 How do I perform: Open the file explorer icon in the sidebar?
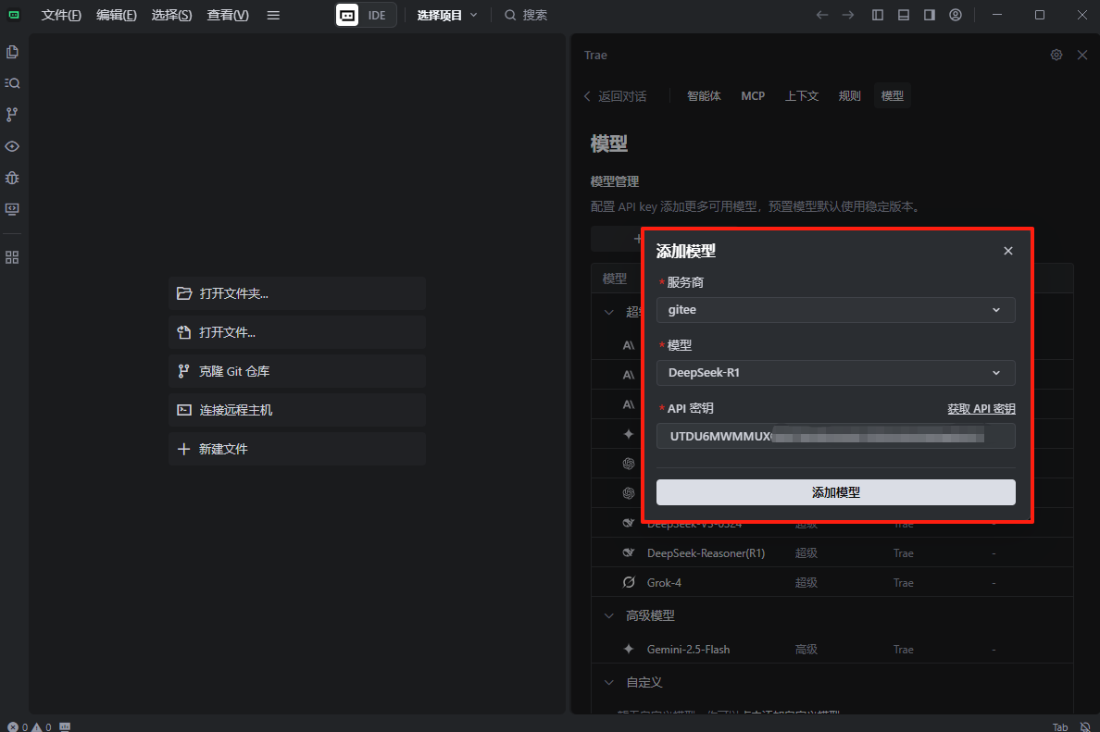click(x=12, y=52)
